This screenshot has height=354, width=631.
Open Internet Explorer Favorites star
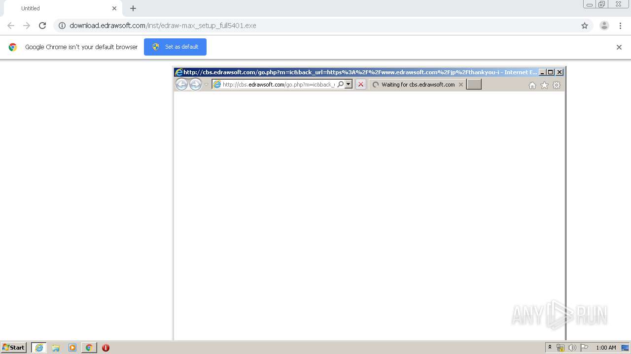[544, 85]
